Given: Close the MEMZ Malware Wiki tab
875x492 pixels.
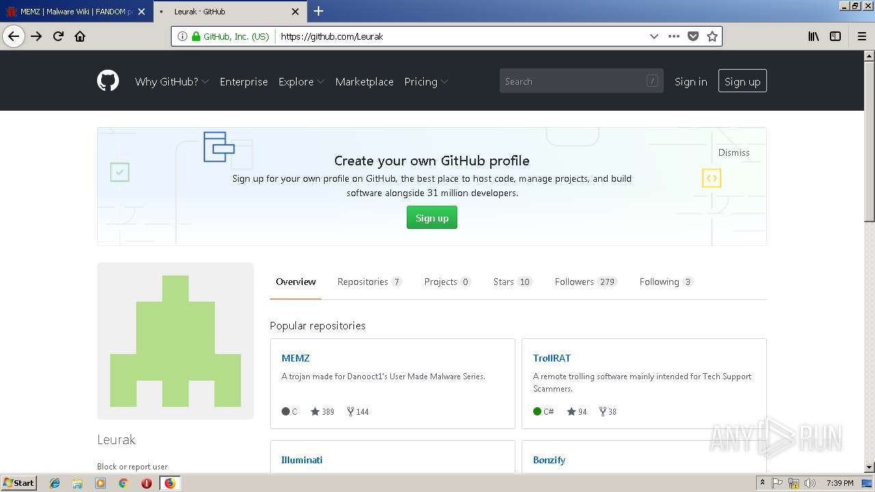Looking at the screenshot, I should 141,12.
